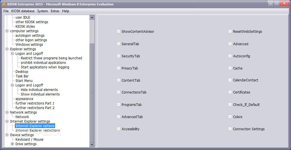Expand the Drive settings node
The image size is (291, 150).
coord(12,144)
